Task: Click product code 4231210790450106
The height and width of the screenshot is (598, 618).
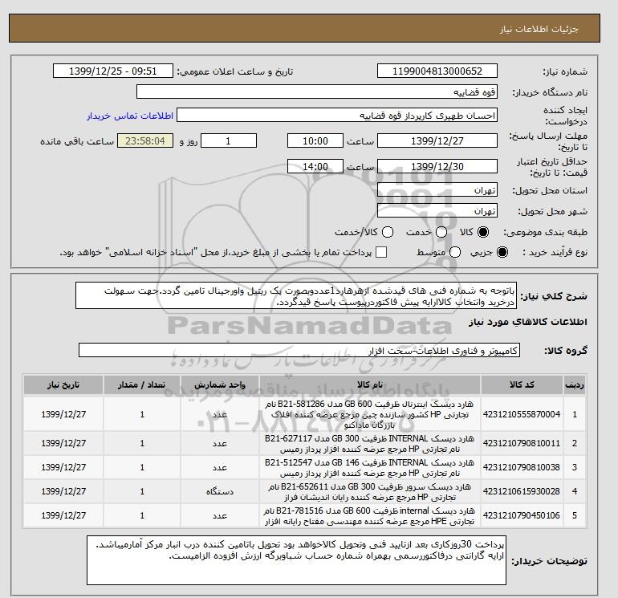Action: click(522, 515)
